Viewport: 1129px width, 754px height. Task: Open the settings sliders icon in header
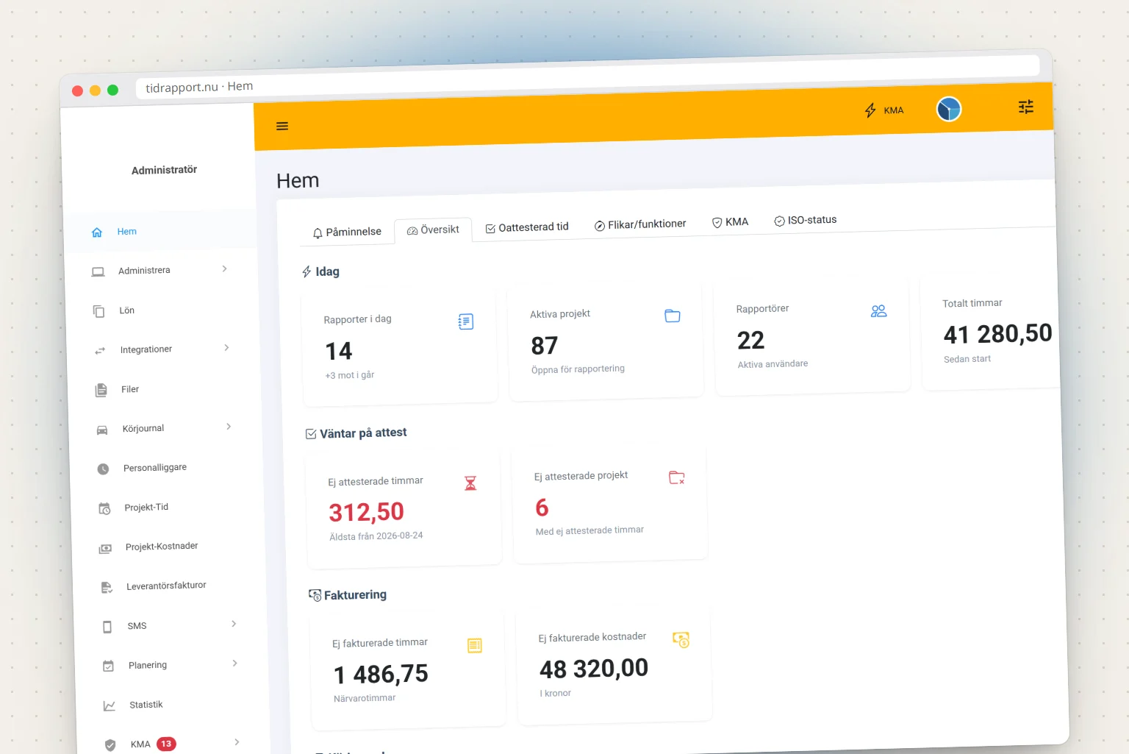(1026, 107)
